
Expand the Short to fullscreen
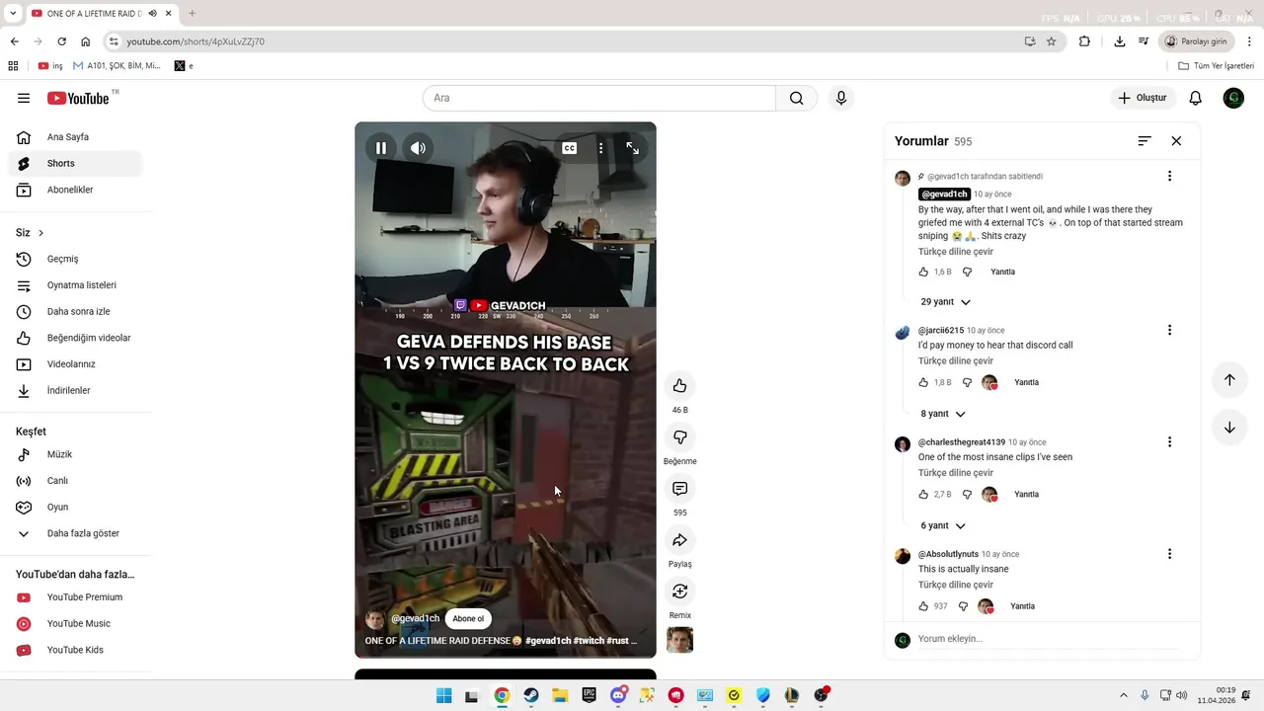(633, 148)
